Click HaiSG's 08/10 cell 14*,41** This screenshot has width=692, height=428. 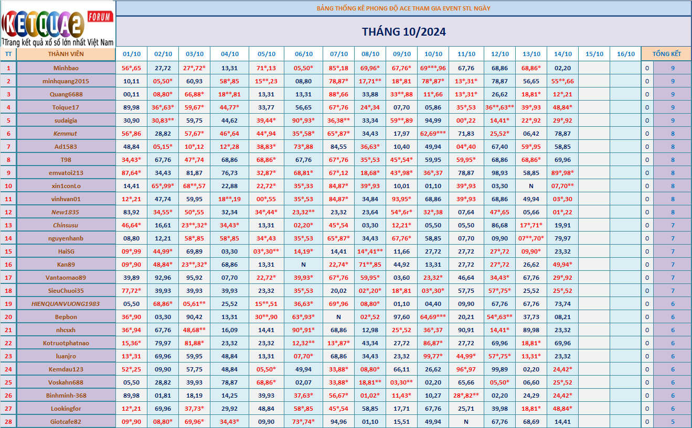pos(370,251)
